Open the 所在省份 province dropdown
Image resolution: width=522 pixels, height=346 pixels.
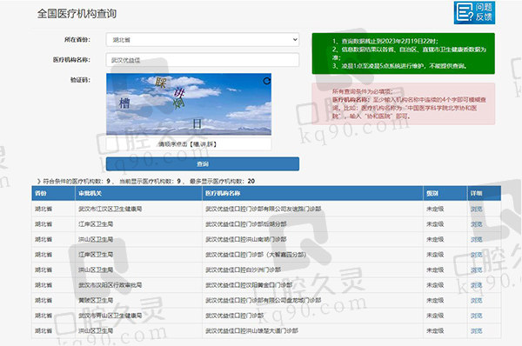pos(203,40)
